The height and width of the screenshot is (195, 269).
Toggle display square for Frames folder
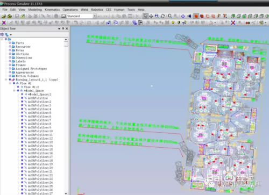[10, 65]
